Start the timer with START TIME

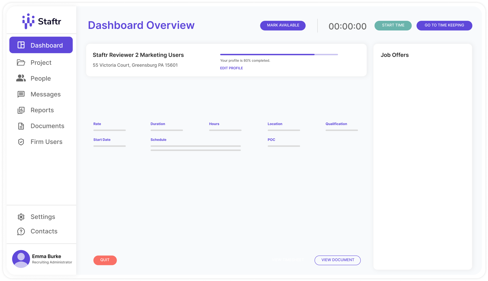pos(393,25)
